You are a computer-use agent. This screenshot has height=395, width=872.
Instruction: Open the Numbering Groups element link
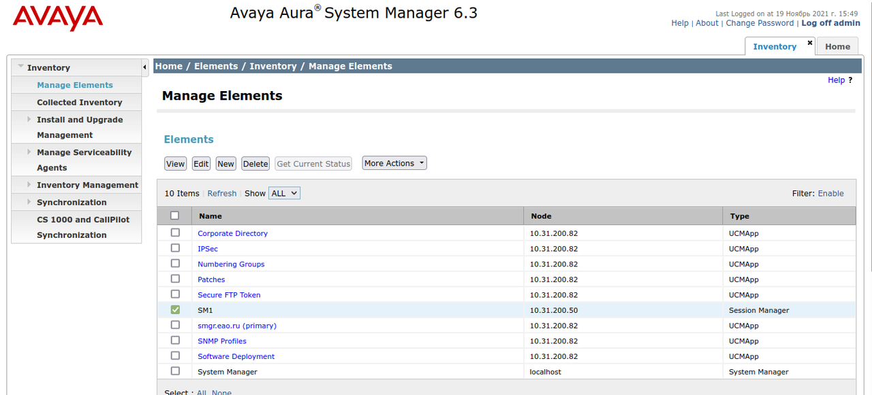point(231,264)
